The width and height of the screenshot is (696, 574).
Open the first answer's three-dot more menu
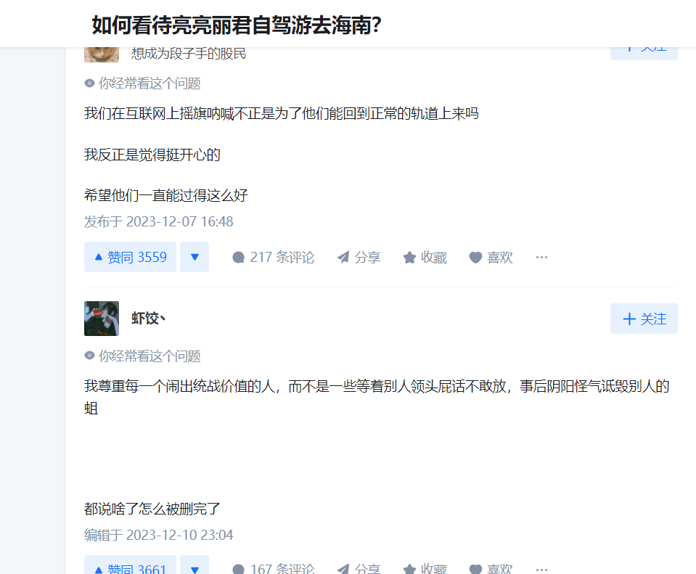pyautogui.click(x=541, y=257)
